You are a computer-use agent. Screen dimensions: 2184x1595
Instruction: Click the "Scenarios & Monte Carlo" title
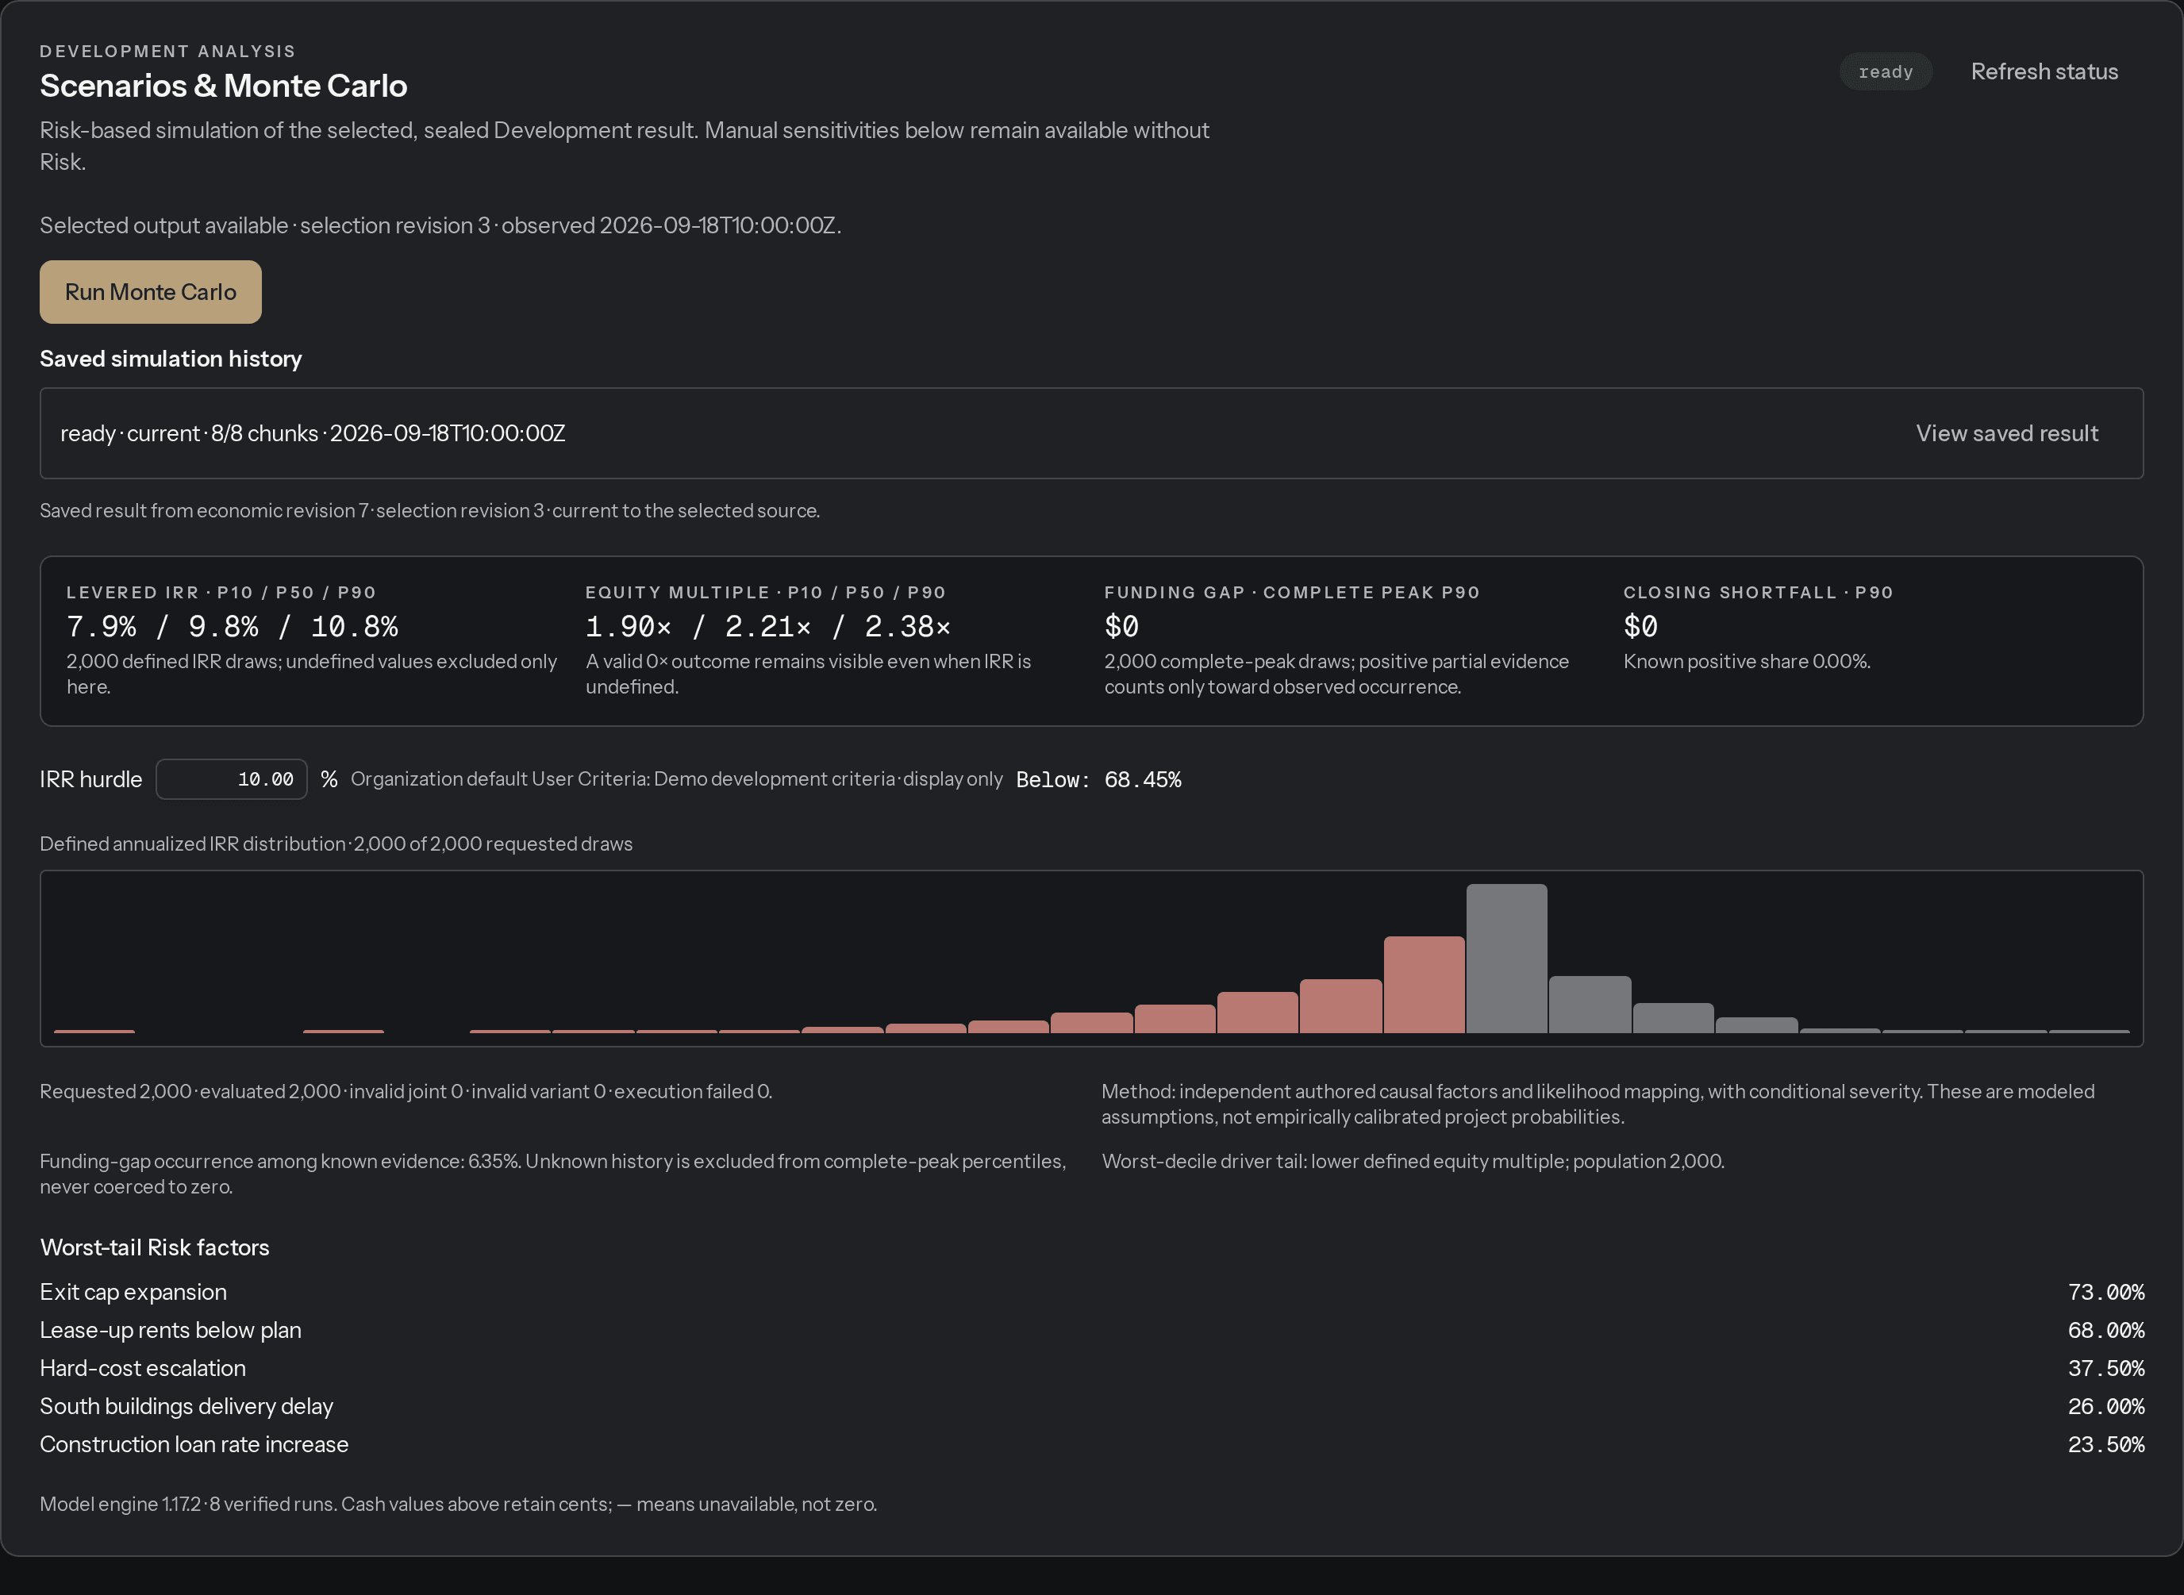coord(223,86)
